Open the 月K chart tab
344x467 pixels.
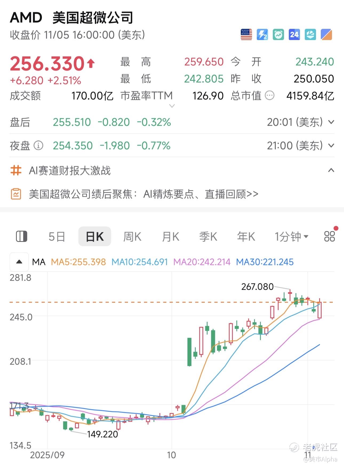click(x=171, y=237)
